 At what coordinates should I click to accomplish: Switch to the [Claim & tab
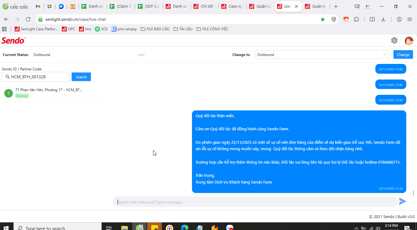click(121, 6)
